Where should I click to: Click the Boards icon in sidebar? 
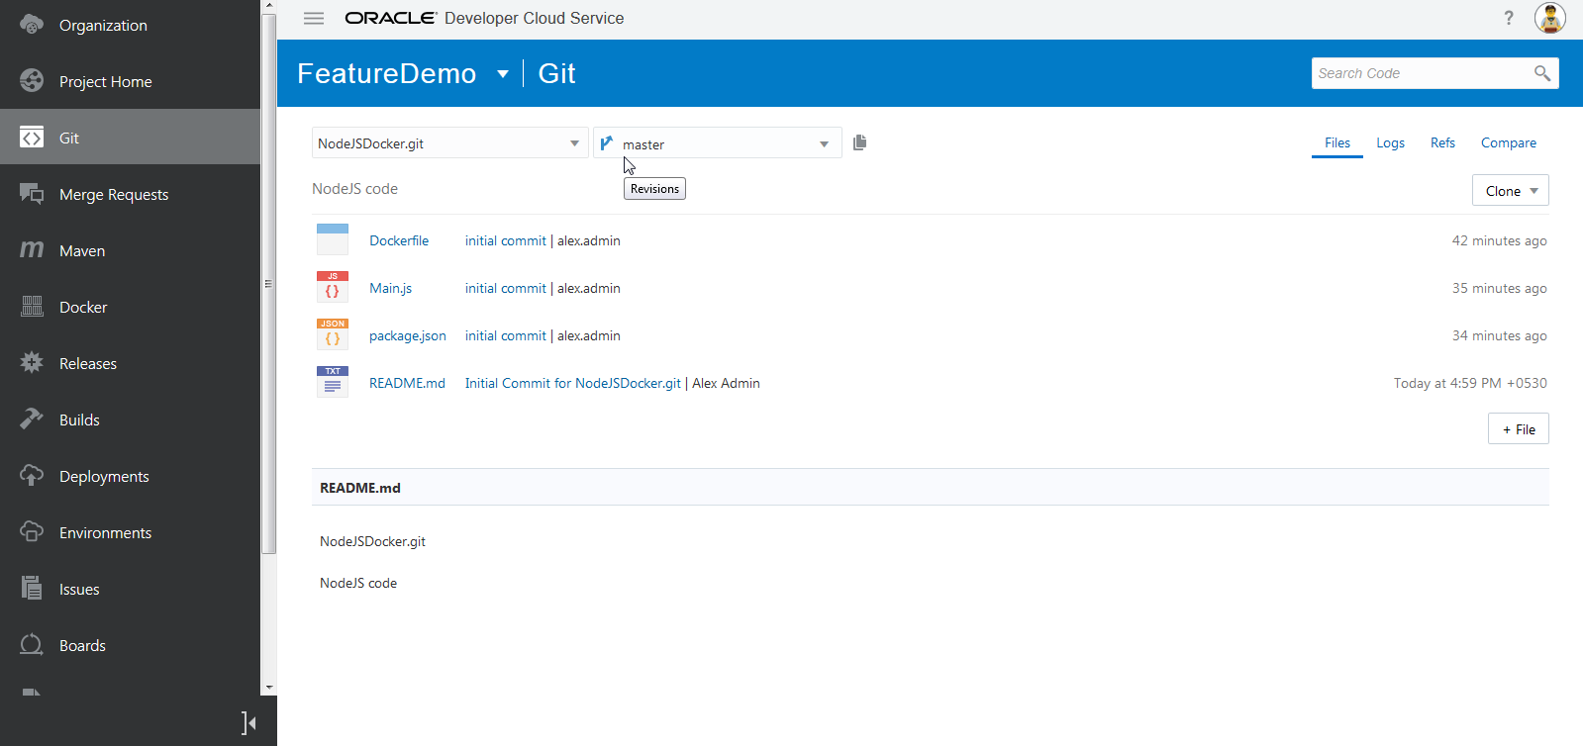(x=32, y=645)
